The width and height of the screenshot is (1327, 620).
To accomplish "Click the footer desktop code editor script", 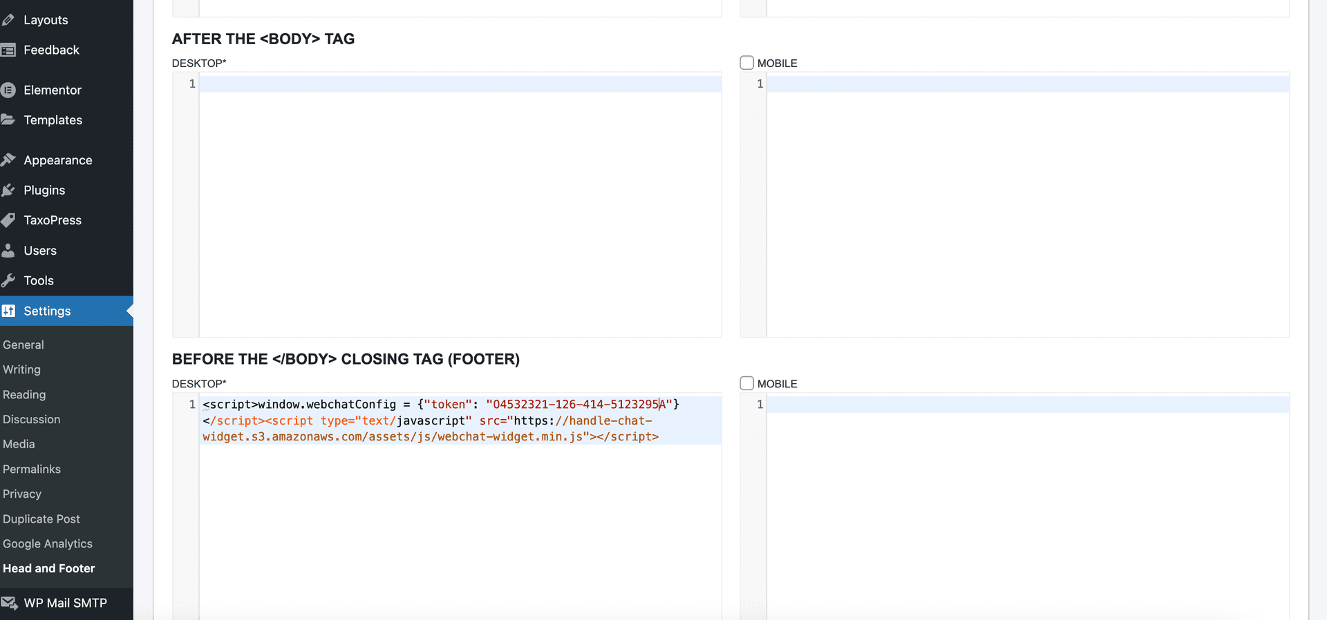I will (460, 420).
